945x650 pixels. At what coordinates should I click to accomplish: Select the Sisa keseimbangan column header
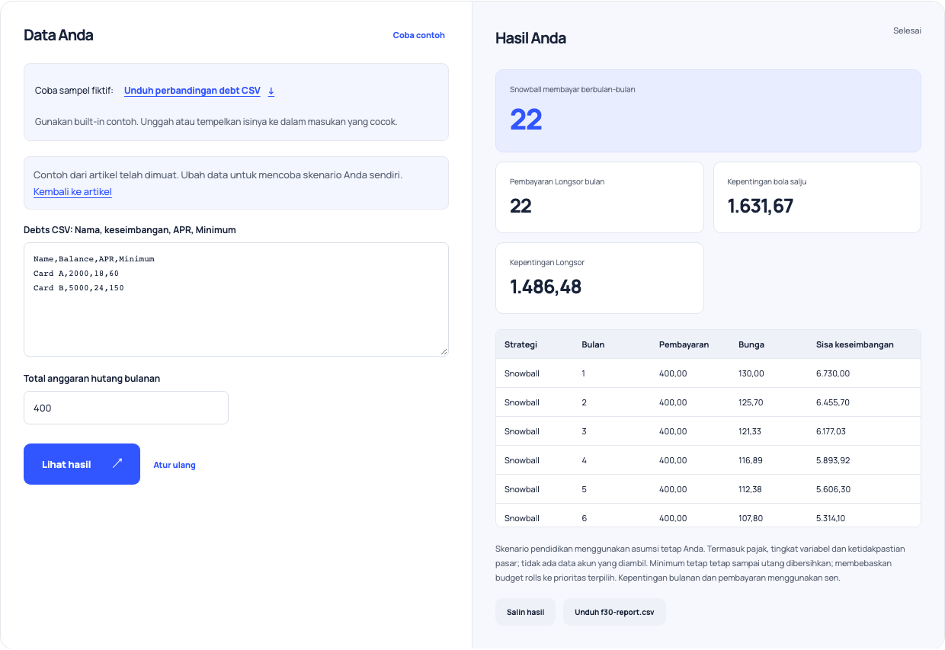point(855,344)
